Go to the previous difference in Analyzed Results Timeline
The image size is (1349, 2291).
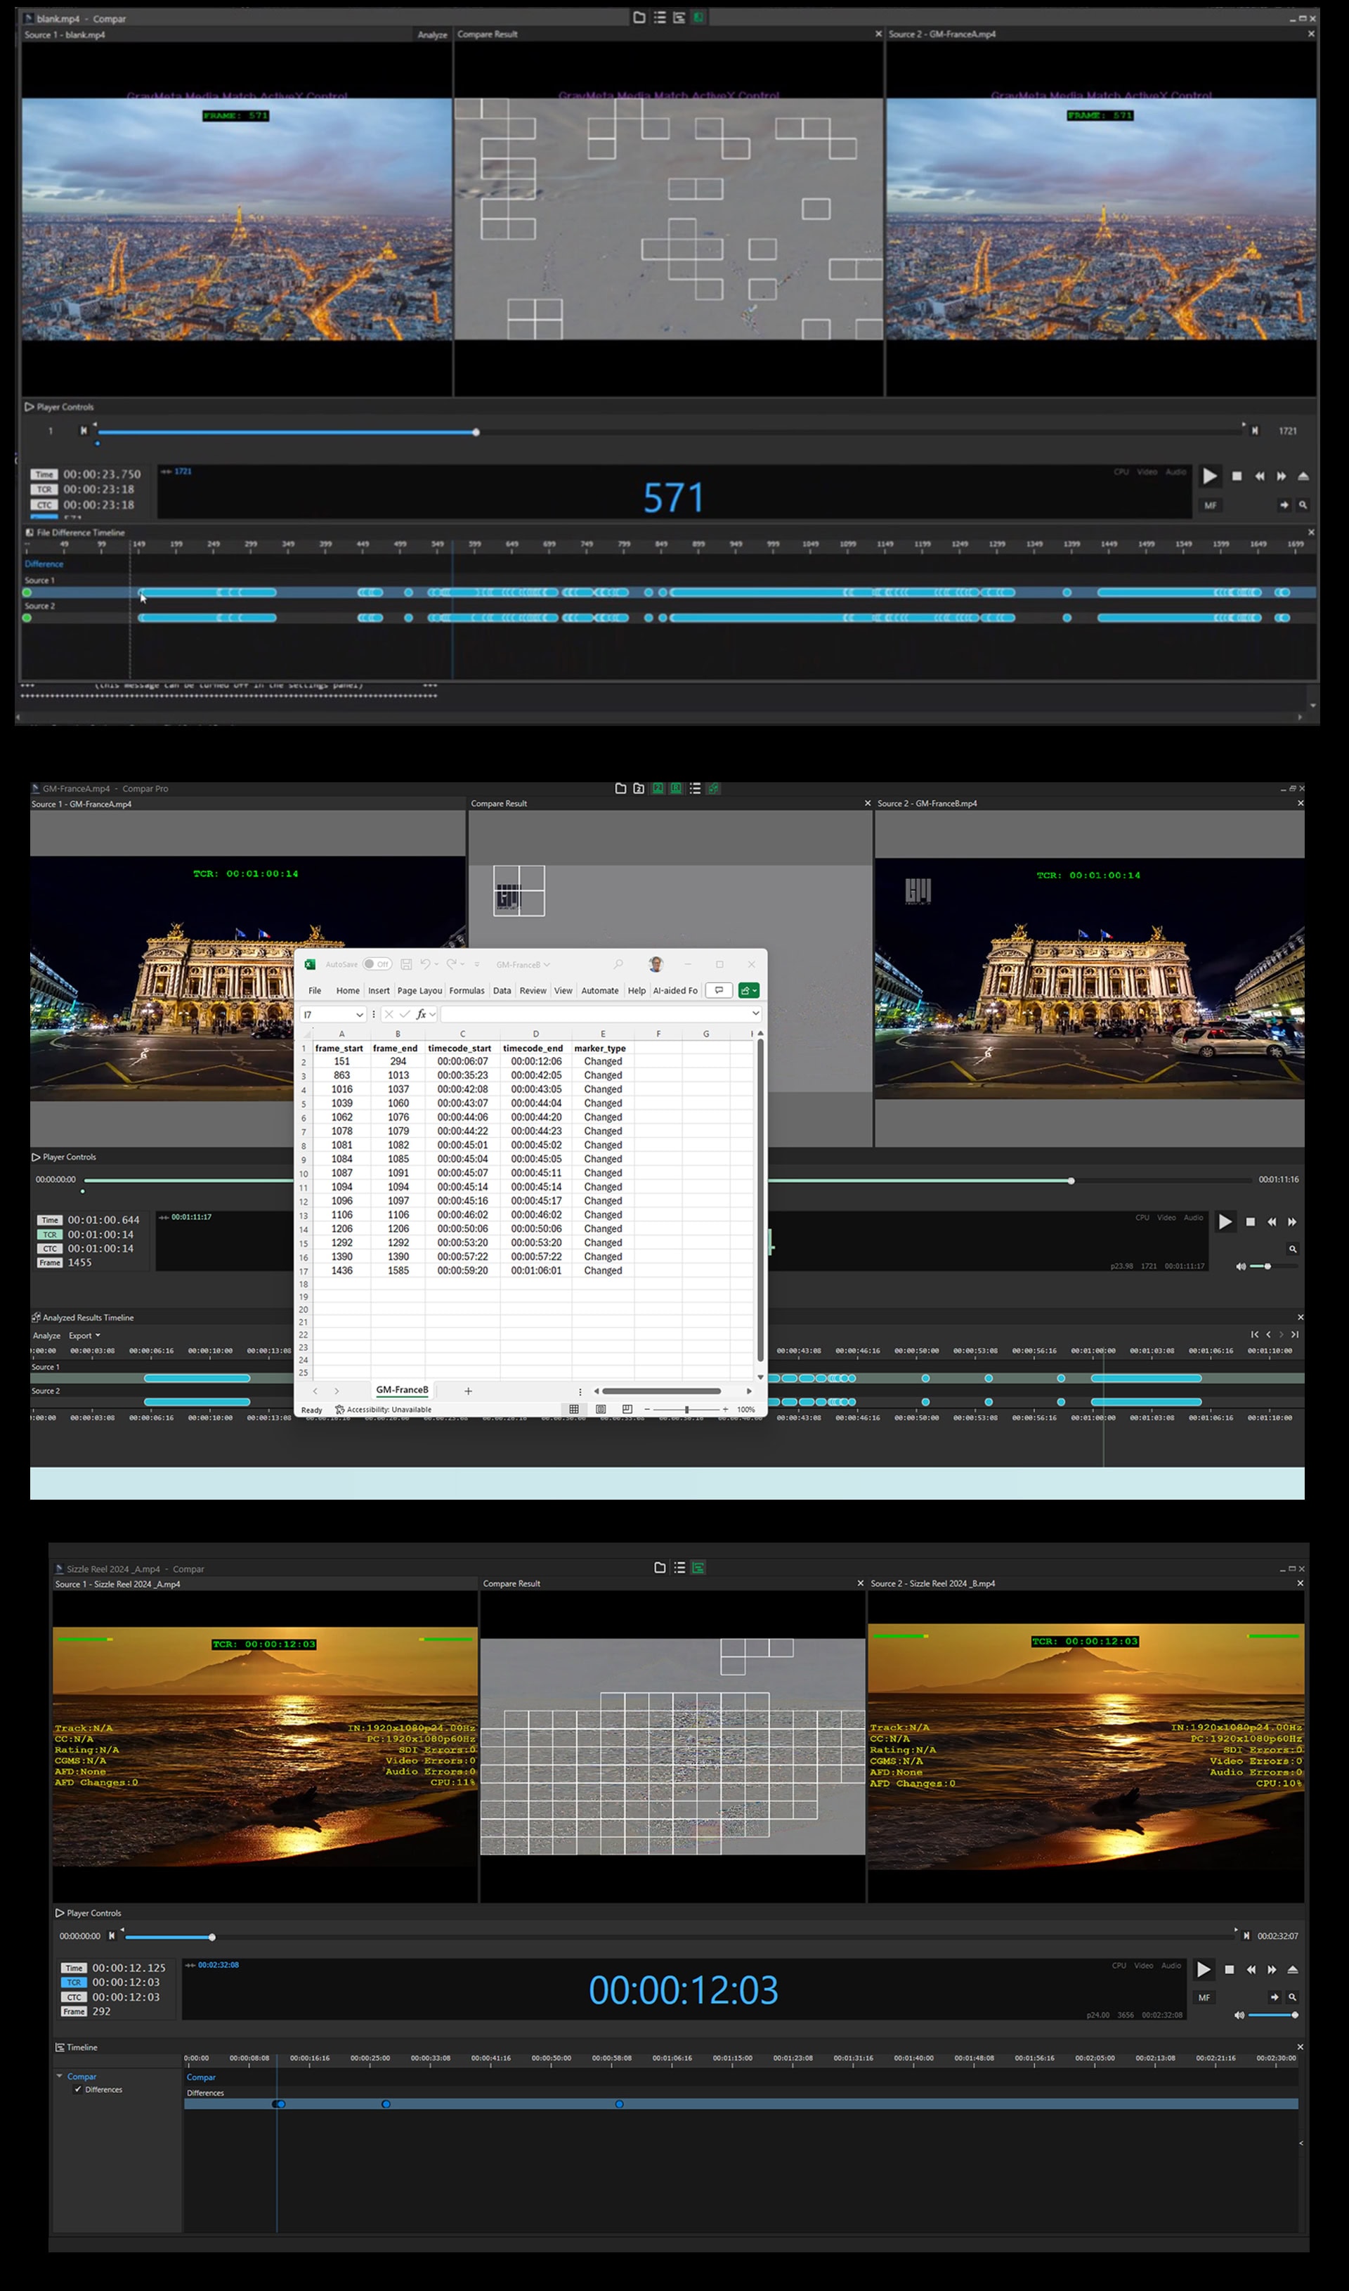(x=1268, y=1335)
